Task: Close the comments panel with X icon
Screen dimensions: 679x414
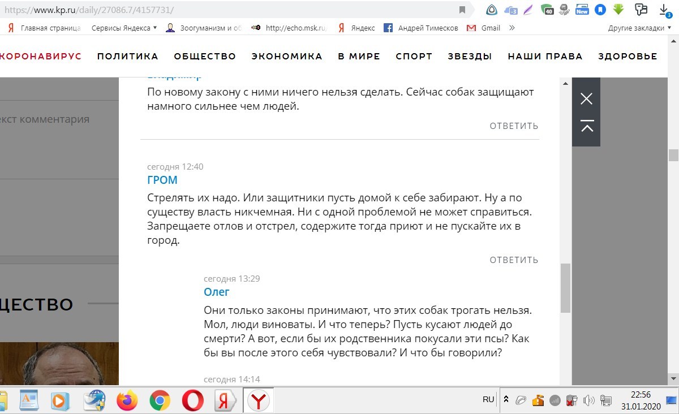Action: click(586, 99)
